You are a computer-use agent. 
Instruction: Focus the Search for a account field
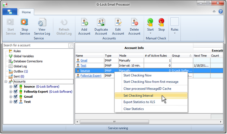(x=36, y=45)
